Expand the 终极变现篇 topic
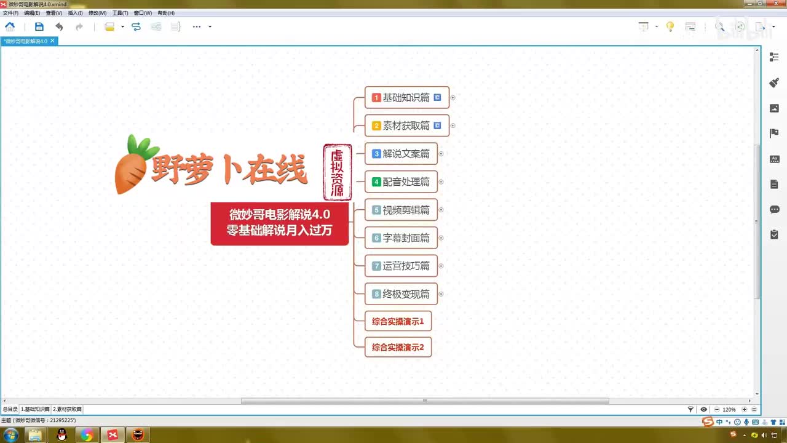 click(441, 294)
